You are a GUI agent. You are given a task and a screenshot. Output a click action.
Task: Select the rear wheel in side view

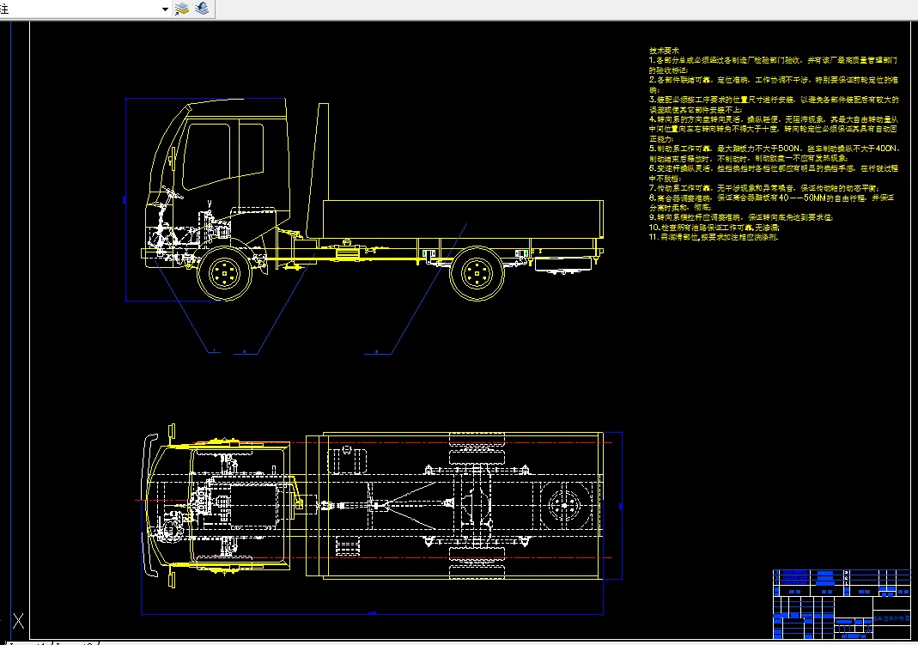pos(477,273)
